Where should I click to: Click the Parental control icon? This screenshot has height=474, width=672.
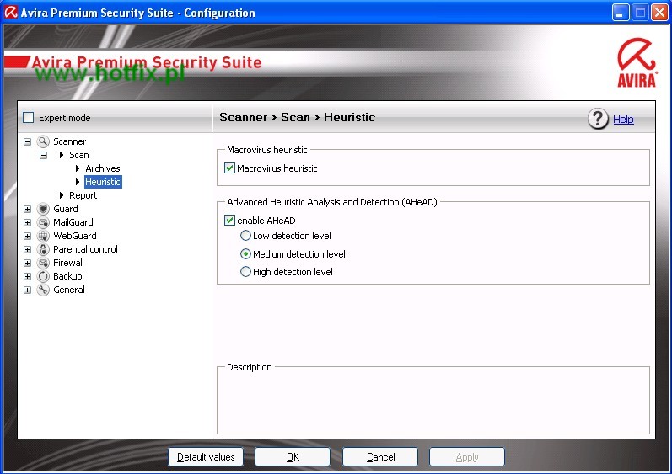click(x=43, y=249)
